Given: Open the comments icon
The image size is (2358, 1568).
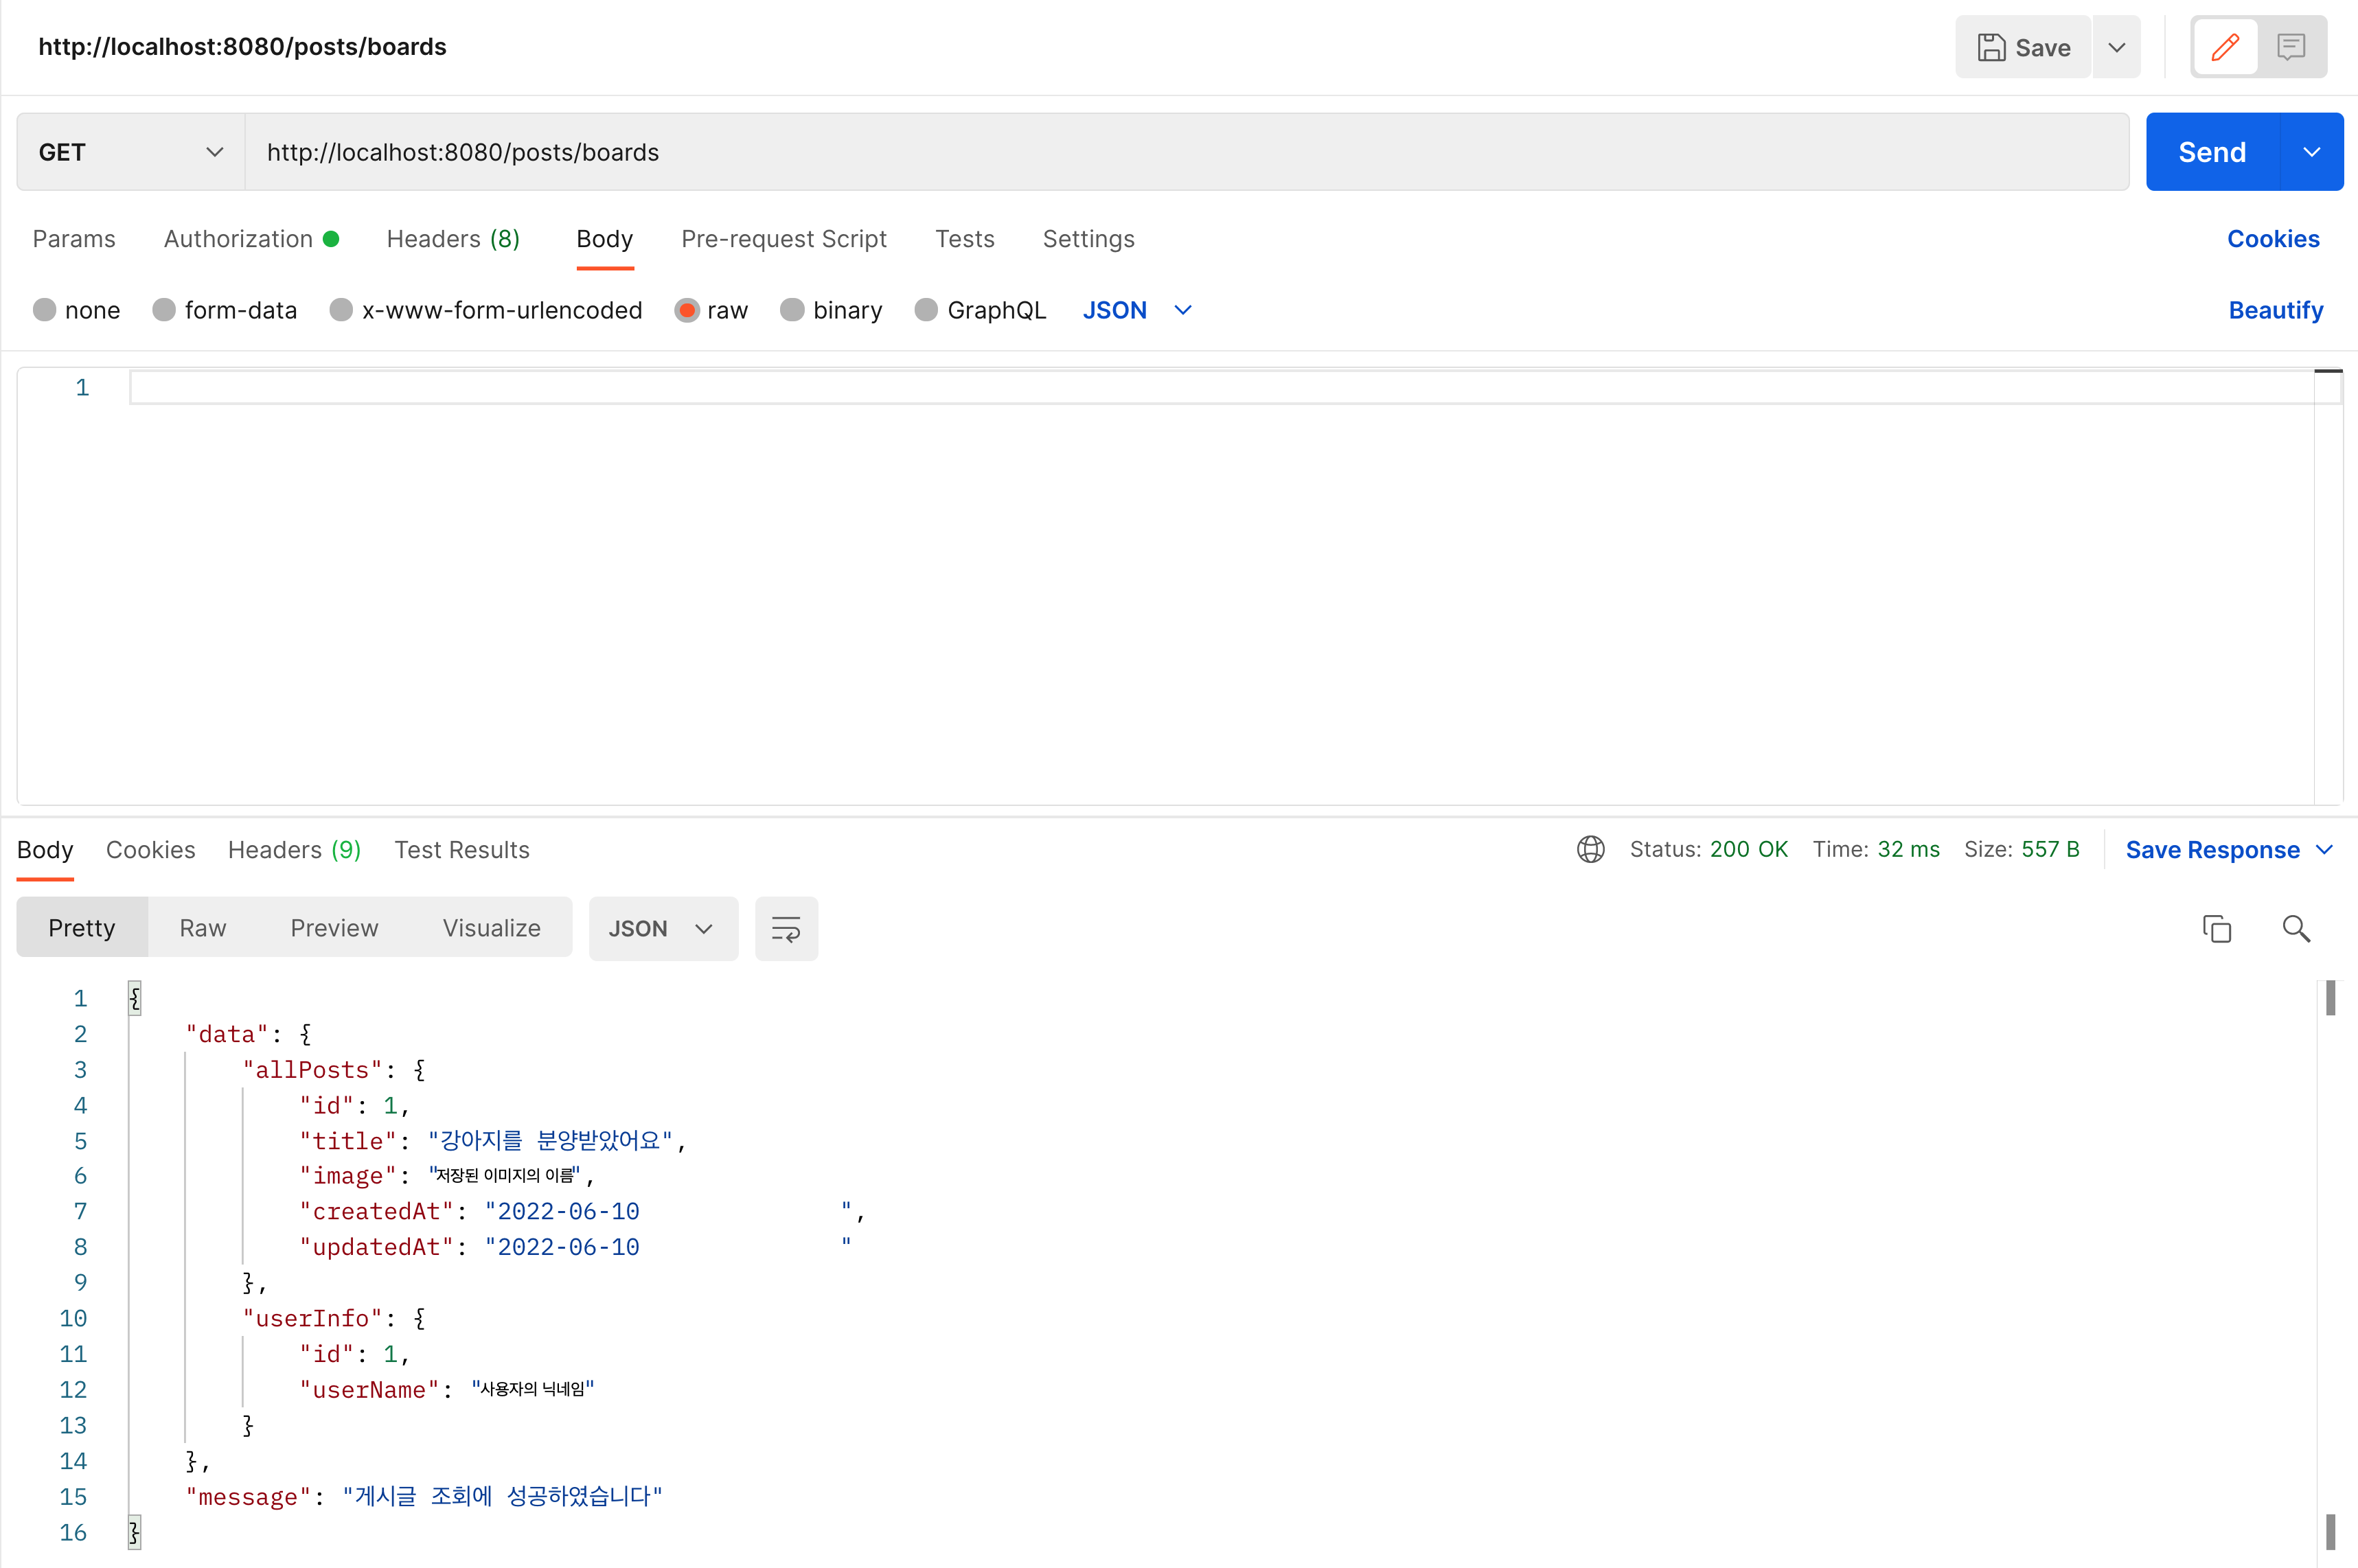Looking at the screenshot, I should (x=2291, y=47).
